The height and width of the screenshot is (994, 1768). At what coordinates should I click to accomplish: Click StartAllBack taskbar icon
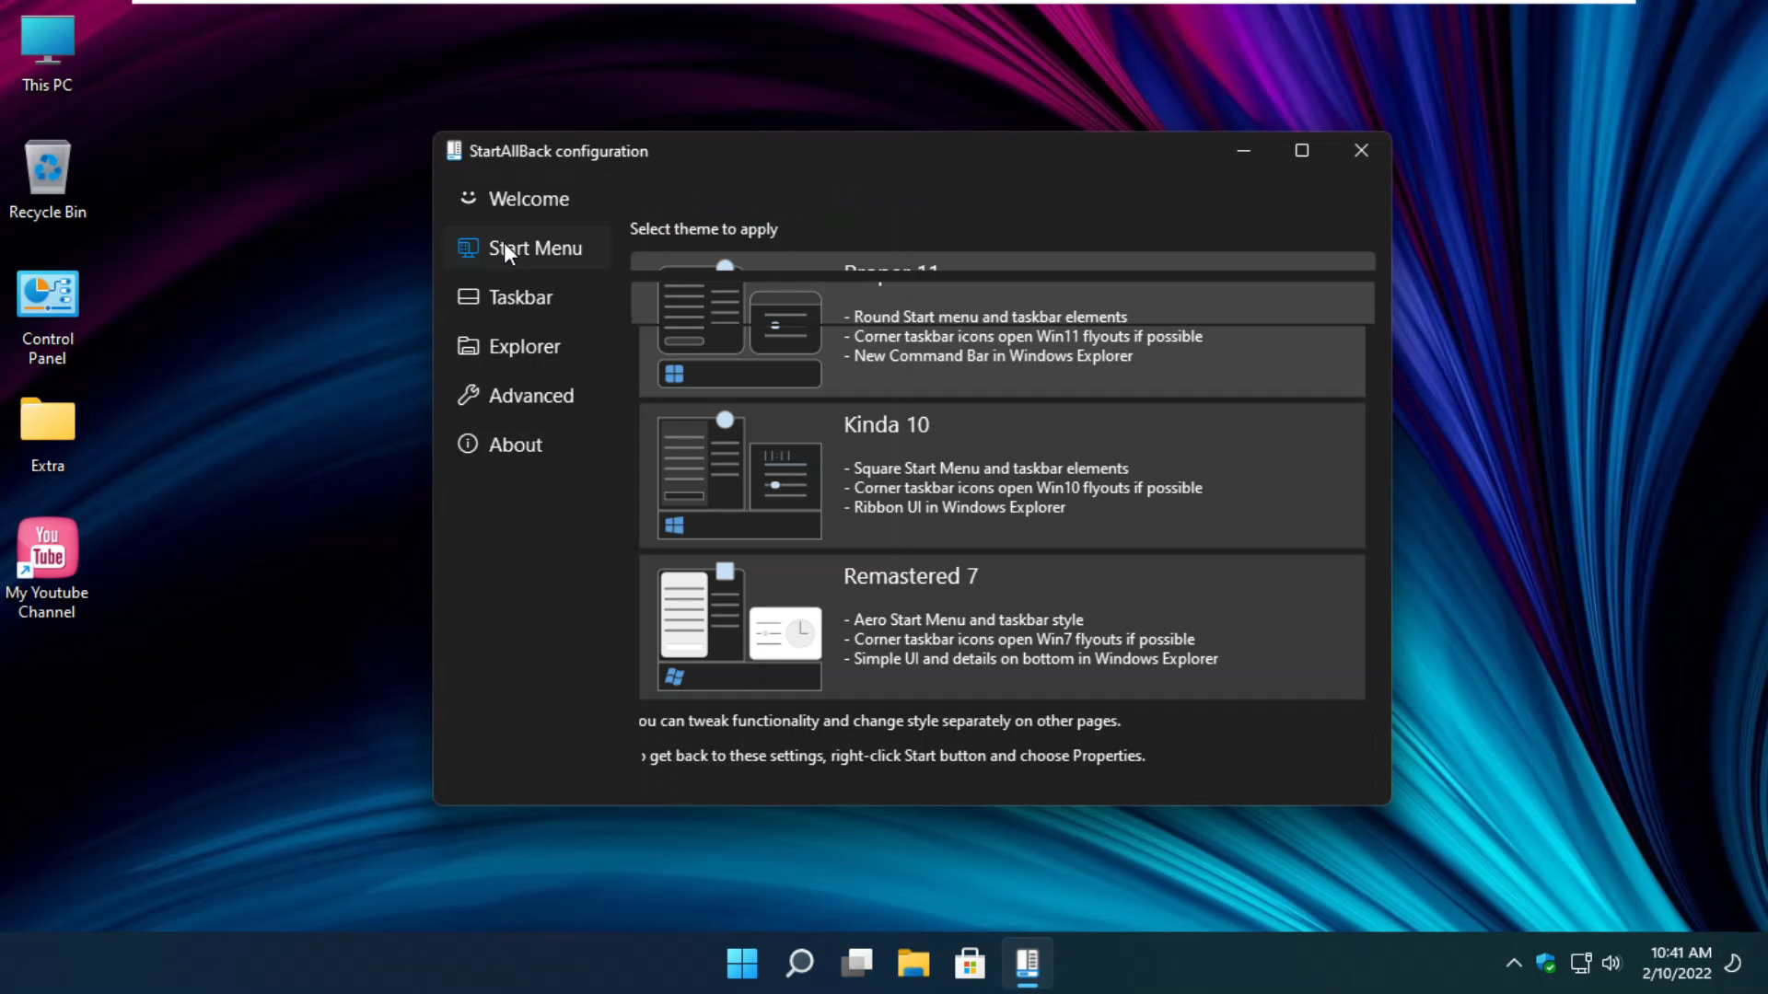point(1027,964)
